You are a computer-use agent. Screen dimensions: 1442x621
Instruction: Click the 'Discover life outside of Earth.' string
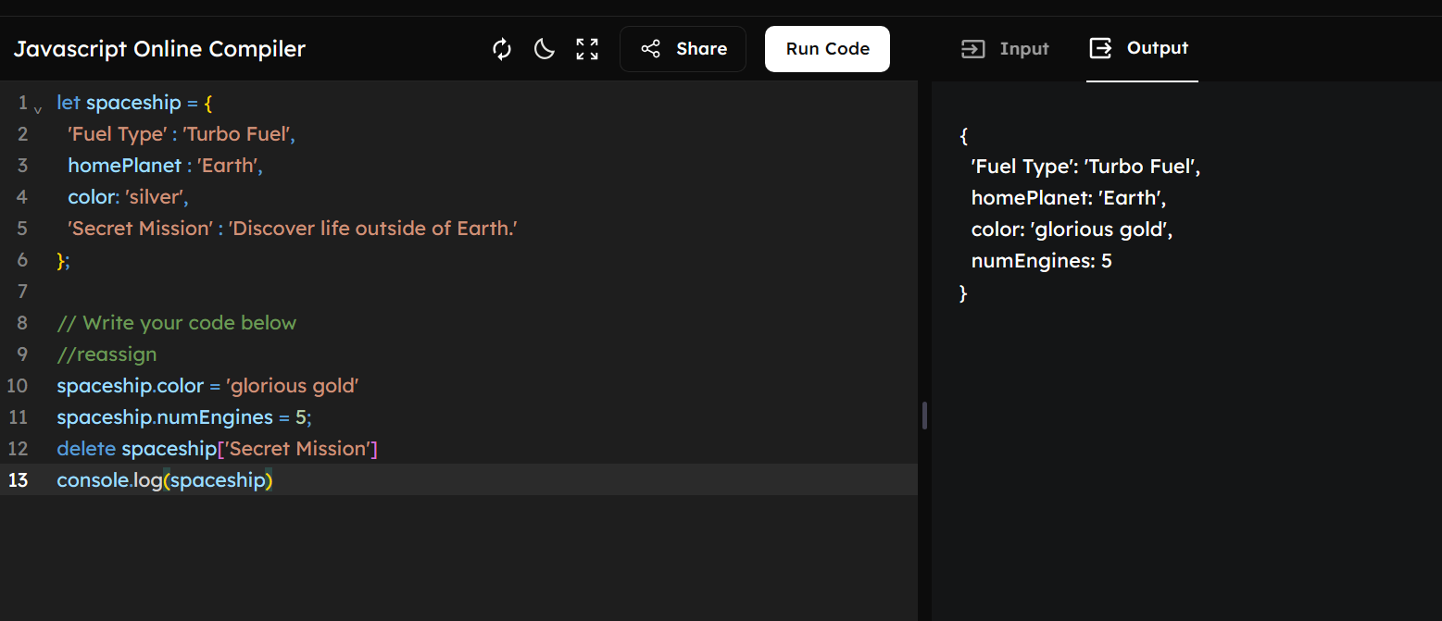pyautogui.click(x=373, y=229)
